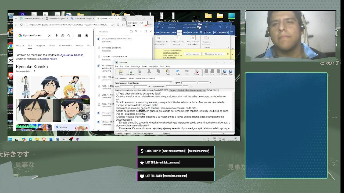Open browser tab search chevron
The height and width of the screenshot is (193, 344).
pyautogui.click(x=16, y=18)
